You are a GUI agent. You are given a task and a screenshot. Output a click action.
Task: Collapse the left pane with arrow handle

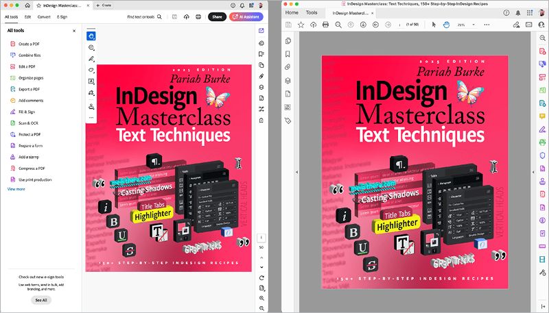tap(296, 172)
